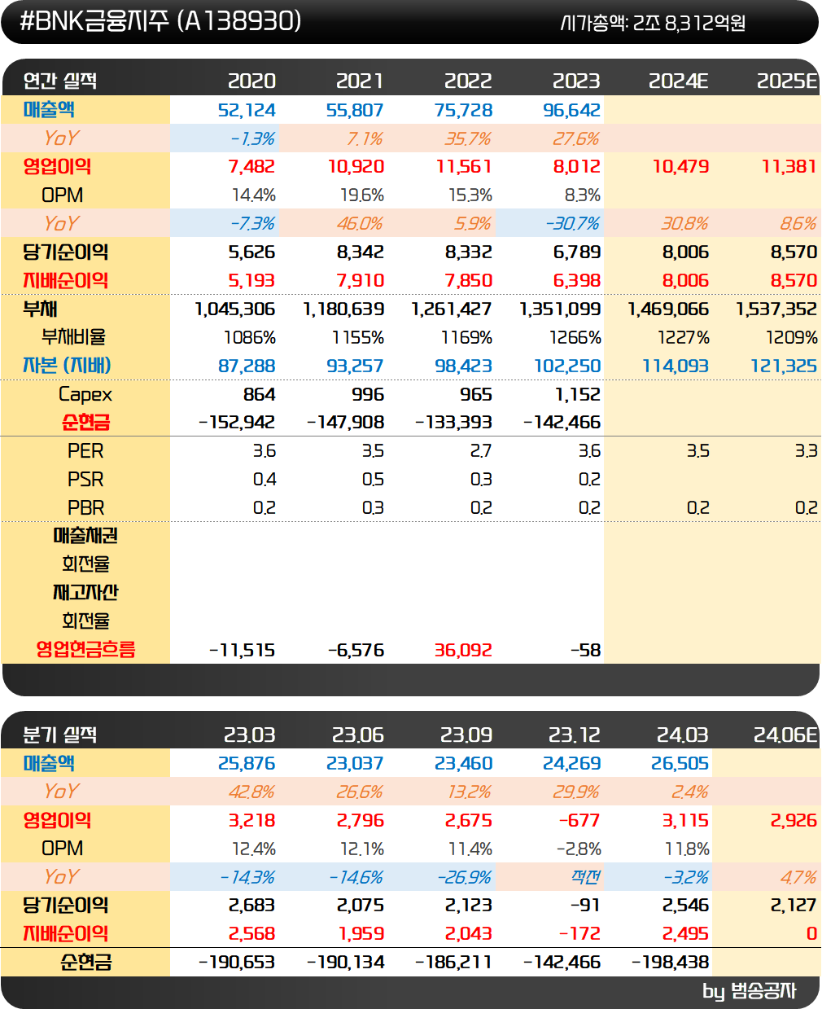Screen dimensions: 822x1009
Task: Click the 적전 YoY cell
Action: coord(586,876)
